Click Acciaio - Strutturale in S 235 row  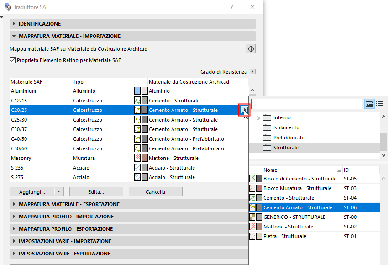point(172,168)
